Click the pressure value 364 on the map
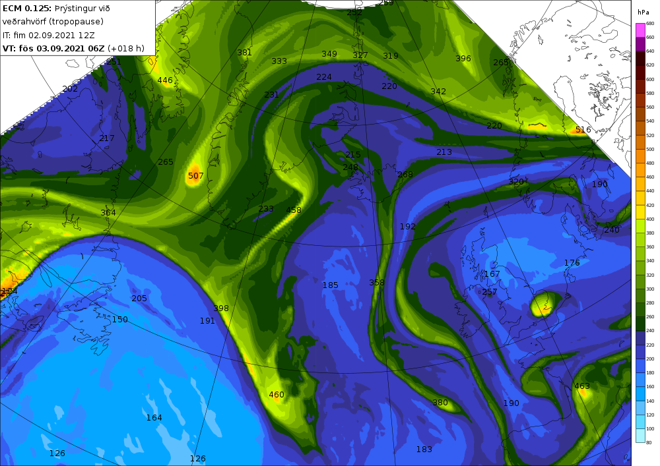 [108, 213]
